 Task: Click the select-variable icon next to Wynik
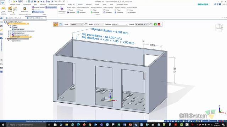[85, 24]
